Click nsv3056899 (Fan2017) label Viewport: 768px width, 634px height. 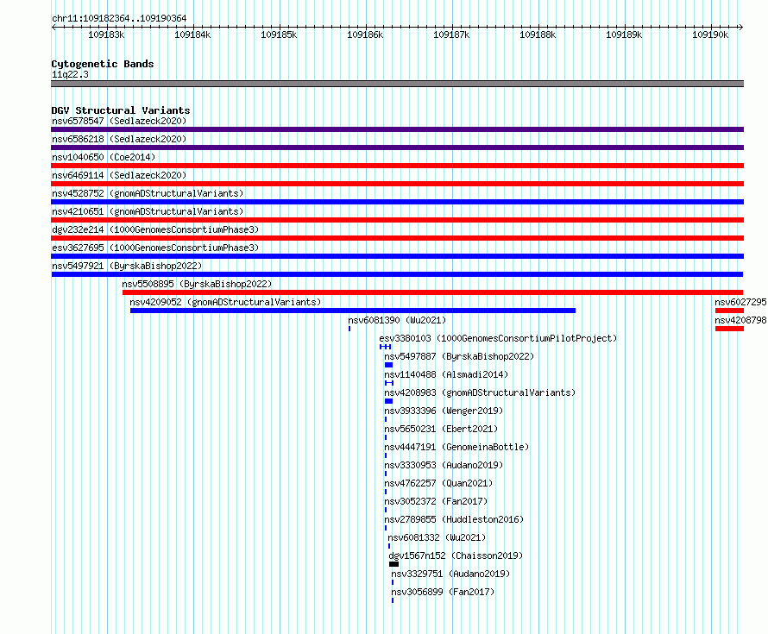[443, 592]
